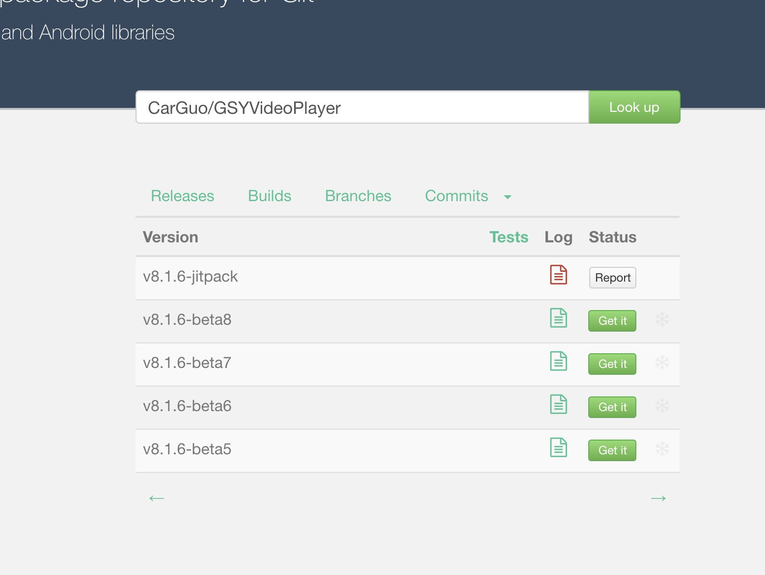The image size is (765, 575).
Task: Go to the previous page with the left arrow
Action: pyautogui.click(x=156, y=498)
